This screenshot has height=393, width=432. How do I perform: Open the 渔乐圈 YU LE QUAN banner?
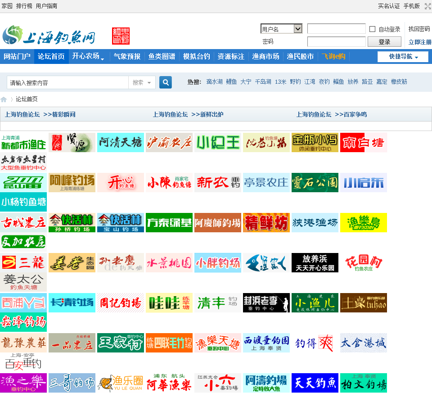click(x=121, y=383)
